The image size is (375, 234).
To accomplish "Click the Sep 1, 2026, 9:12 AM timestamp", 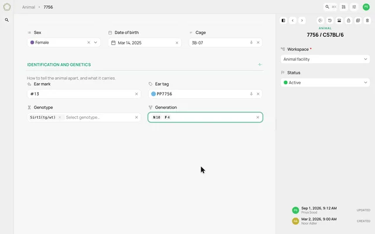I will coord(319,208).
